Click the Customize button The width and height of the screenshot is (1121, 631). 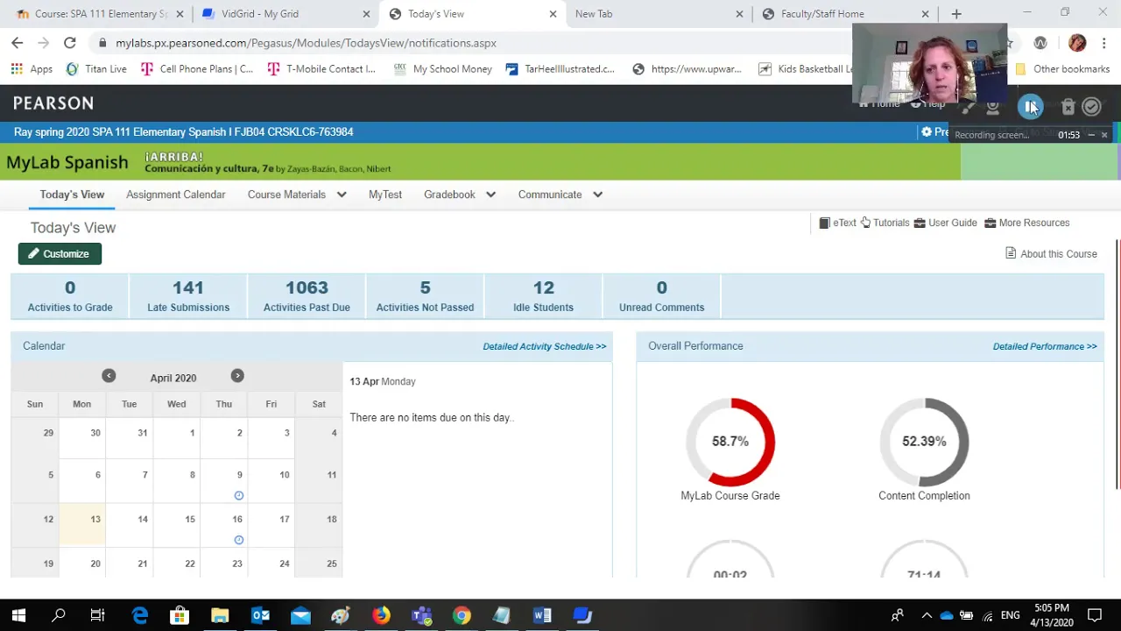(60, 254)
